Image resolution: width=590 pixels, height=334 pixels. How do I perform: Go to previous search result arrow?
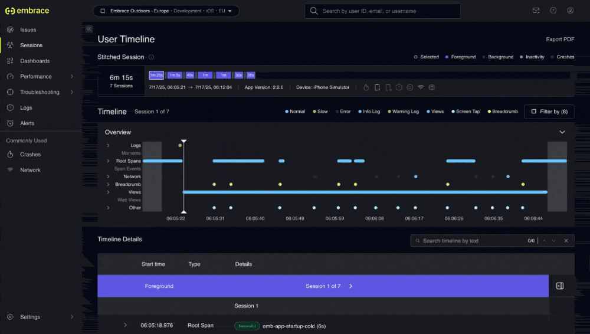tap(544, 241)
